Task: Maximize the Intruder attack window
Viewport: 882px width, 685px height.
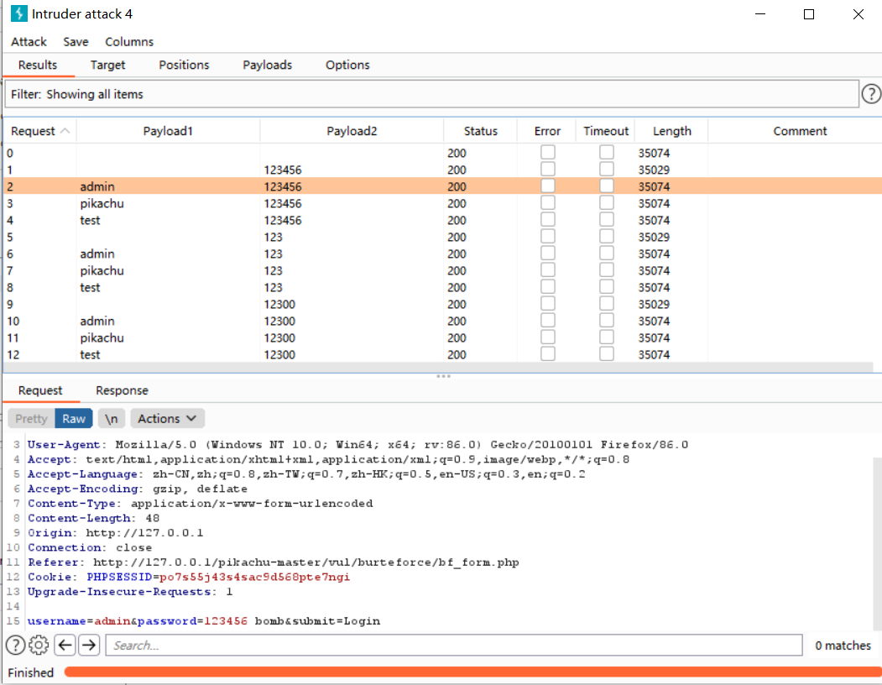Action: pos(809,14)
